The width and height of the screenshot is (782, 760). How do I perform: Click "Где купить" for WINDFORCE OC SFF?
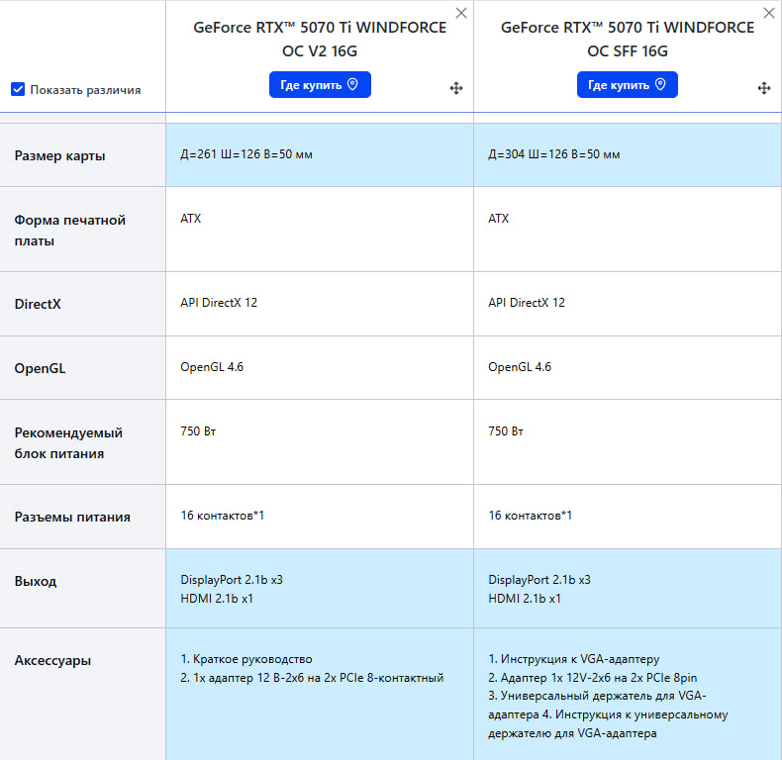[x=628, y=85]
